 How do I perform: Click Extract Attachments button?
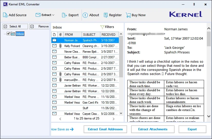pos(153,129)
